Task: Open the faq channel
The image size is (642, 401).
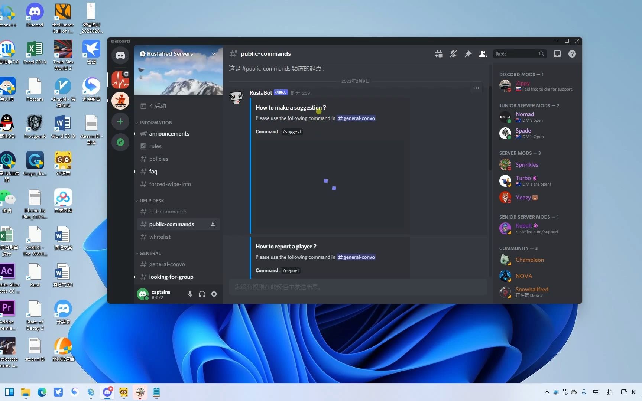Action: tap(178, 172)
